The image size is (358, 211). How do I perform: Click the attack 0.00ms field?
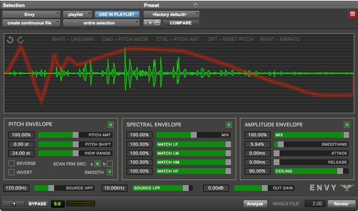257,153
